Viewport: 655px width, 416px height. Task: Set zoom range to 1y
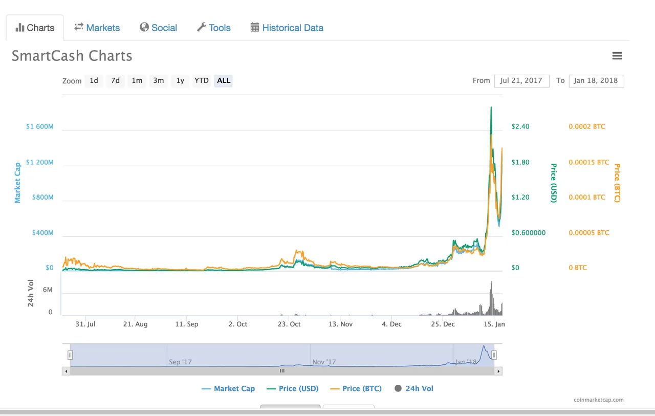point(180,80)
